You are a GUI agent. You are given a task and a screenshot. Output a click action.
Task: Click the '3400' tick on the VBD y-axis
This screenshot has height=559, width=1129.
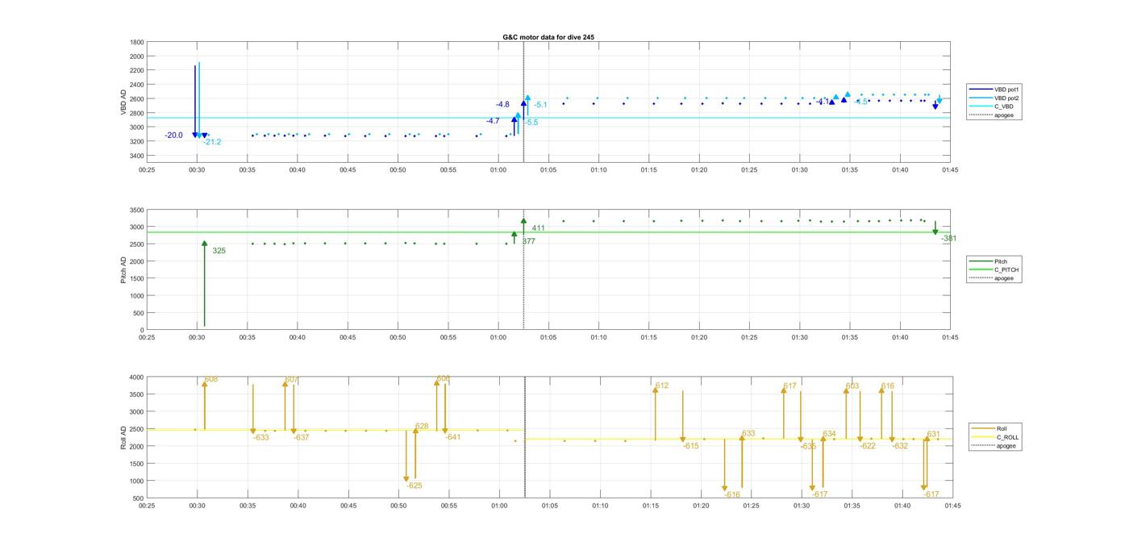pyautogui.click(x=137, y=156)
